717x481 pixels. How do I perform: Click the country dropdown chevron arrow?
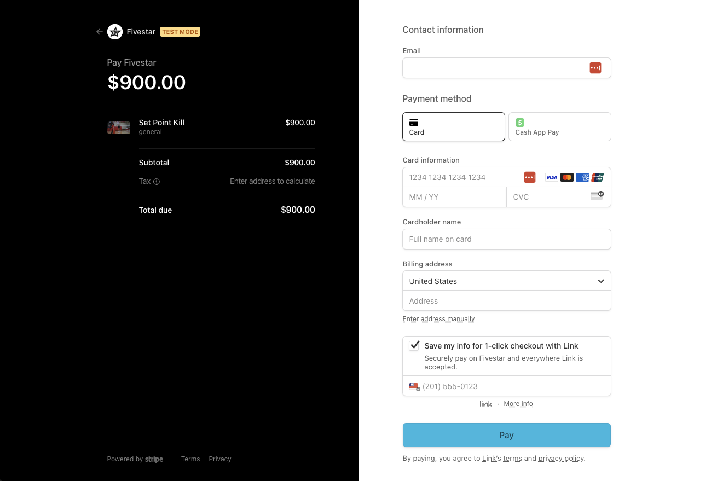click(x=600, y=281)
